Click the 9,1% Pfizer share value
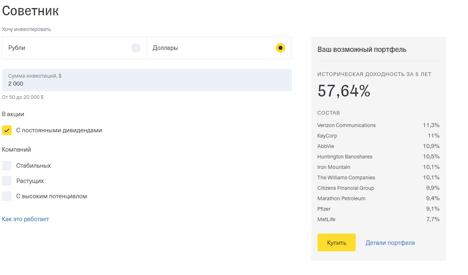Image resolution: width=468 pixels, height=275 pixels. point(433,209)
